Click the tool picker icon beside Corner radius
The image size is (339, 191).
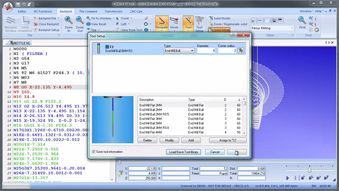coord(241,51)
